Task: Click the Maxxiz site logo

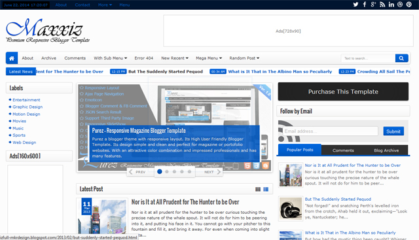Action: pyautogui.click(x=48, y=31)
